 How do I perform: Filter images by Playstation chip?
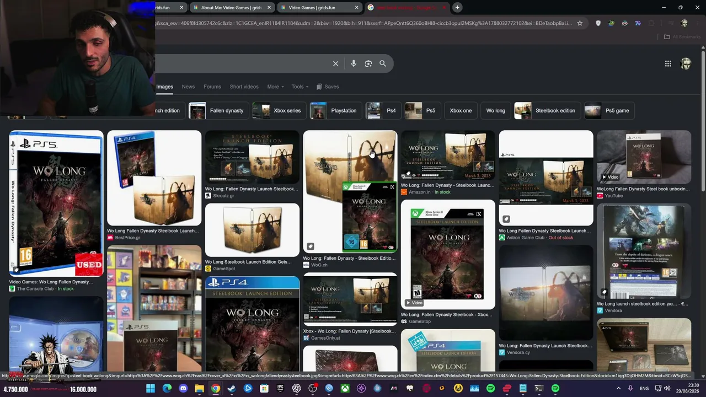pyautogui.click(x=335, y=110)
